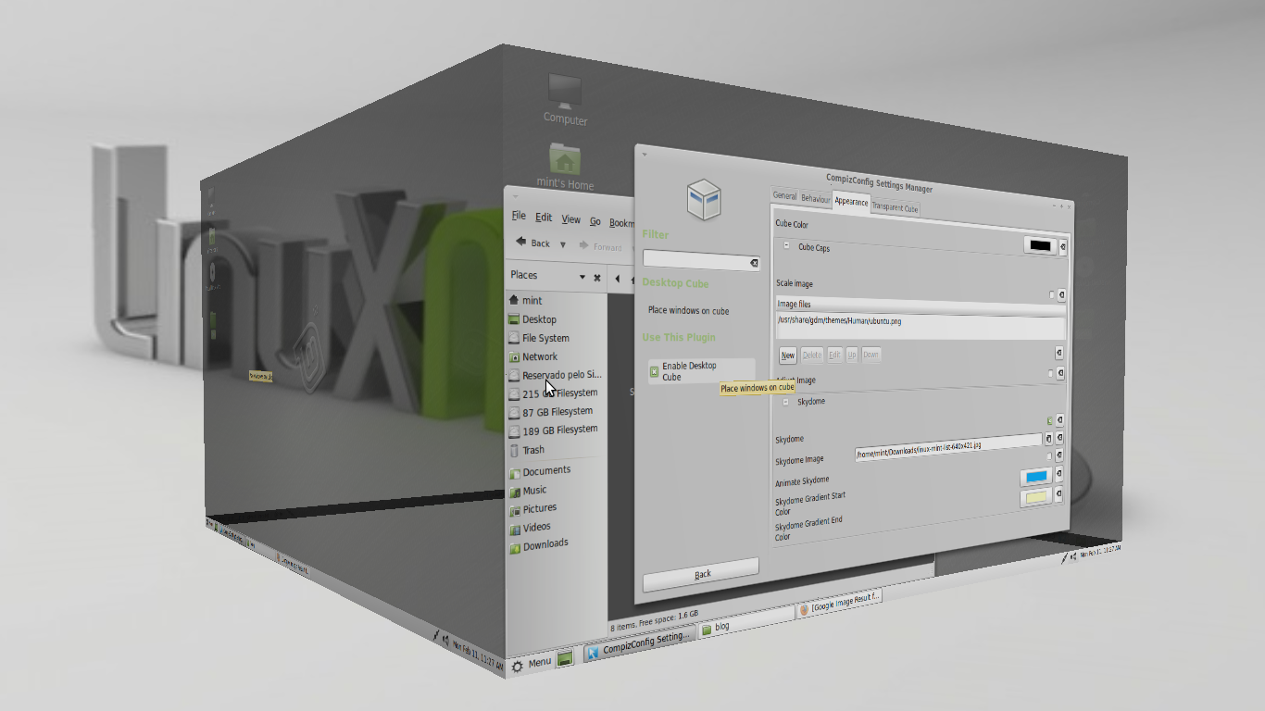Browse for Skydome Image file icon

point(1048,439)
